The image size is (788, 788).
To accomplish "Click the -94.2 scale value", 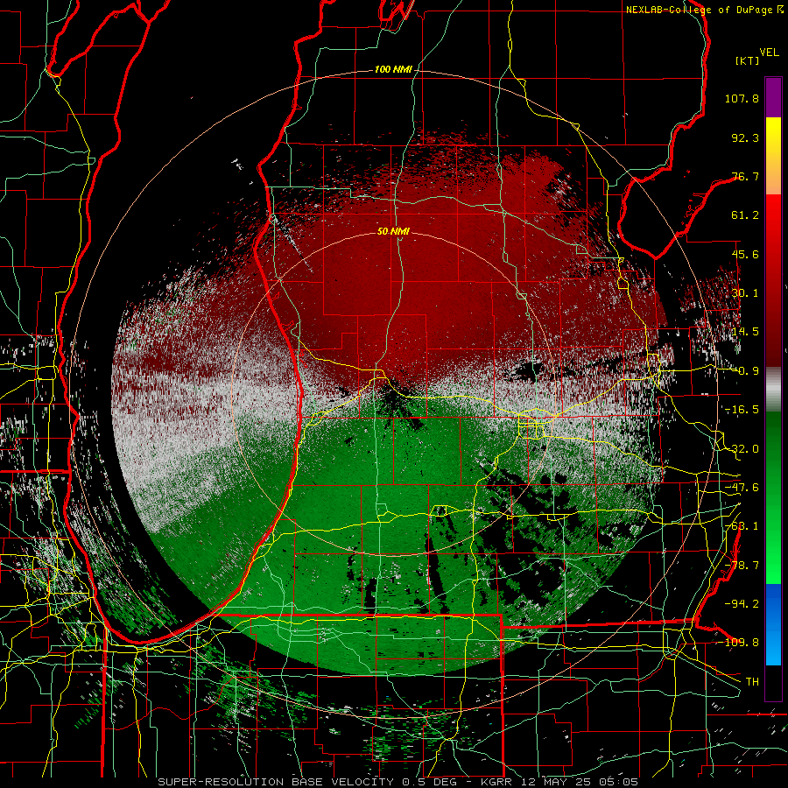I will pyautogui.click(x=742, y=603).
